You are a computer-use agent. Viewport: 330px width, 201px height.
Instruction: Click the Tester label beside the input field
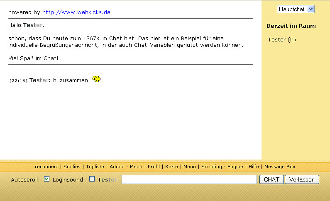(x=108, y=179)
